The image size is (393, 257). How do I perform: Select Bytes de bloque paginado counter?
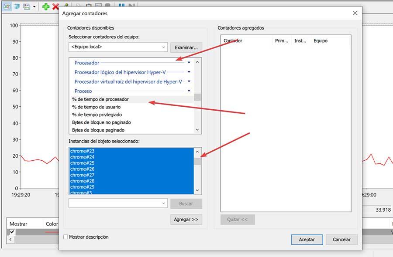pyautogui.click(x=132, y=130)
